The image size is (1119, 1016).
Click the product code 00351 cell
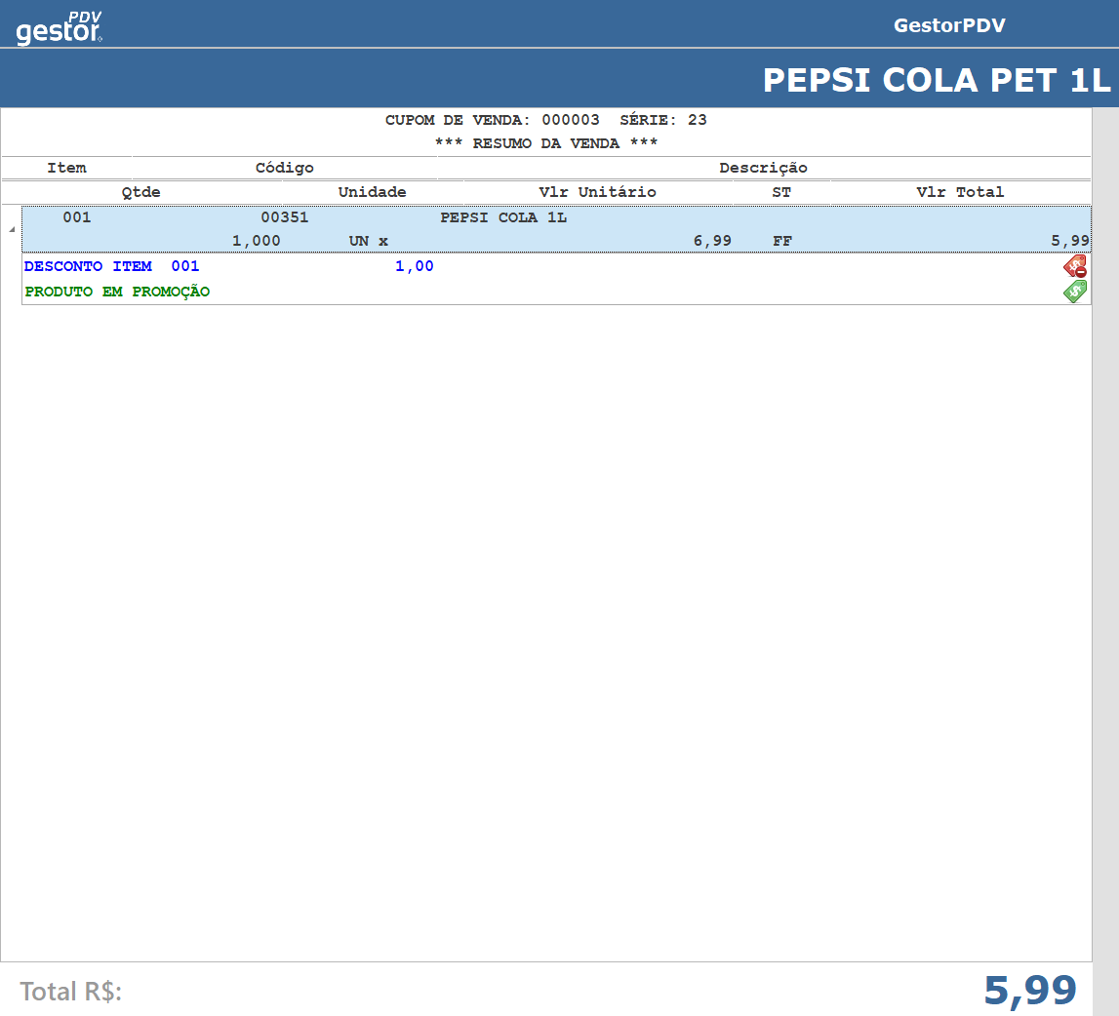pos(284,217)
